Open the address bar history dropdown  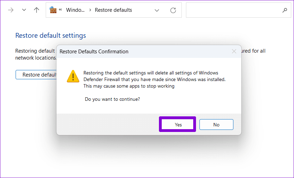(x=157, y=10)
